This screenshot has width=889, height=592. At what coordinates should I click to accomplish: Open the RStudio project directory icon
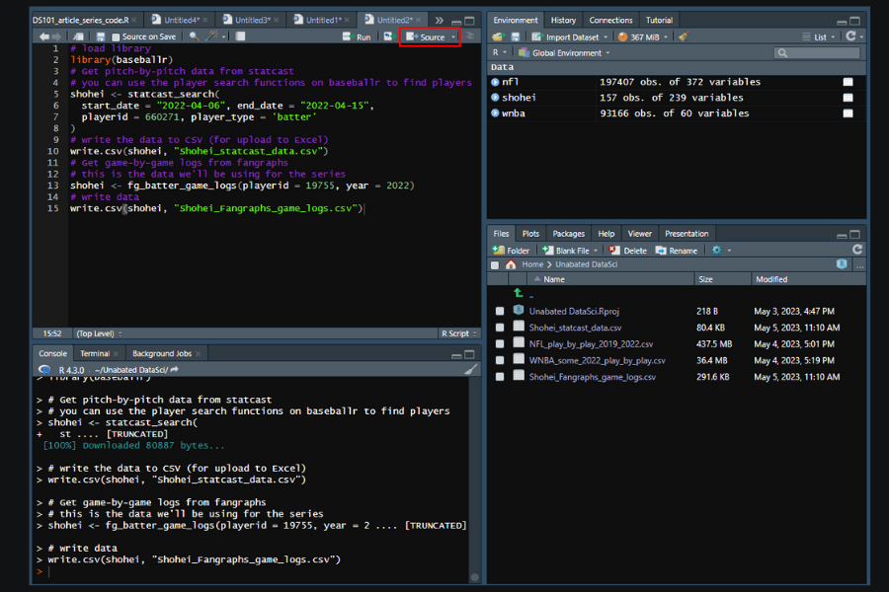point(842,264)
